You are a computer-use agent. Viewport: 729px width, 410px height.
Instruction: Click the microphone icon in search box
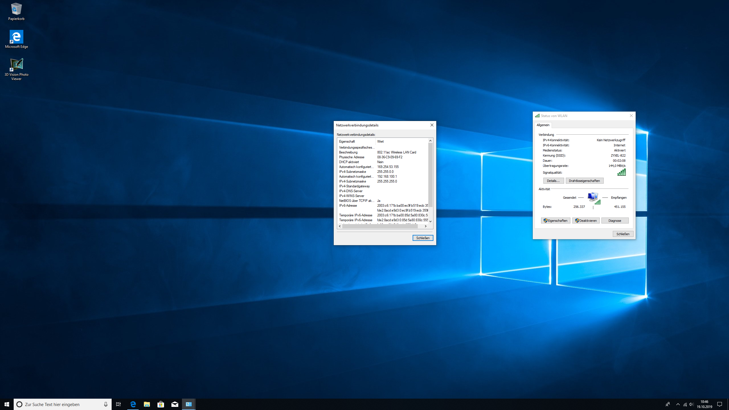point(106,404)
